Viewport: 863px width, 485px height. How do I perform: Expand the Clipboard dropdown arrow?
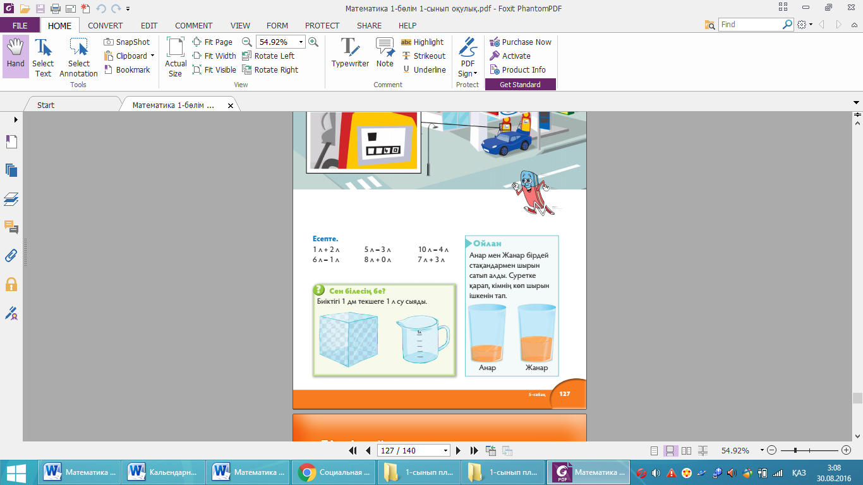point(152,56)
